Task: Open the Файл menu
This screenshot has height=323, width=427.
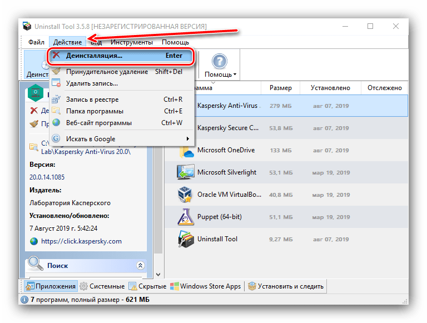Action: click(x=36, y=42)
